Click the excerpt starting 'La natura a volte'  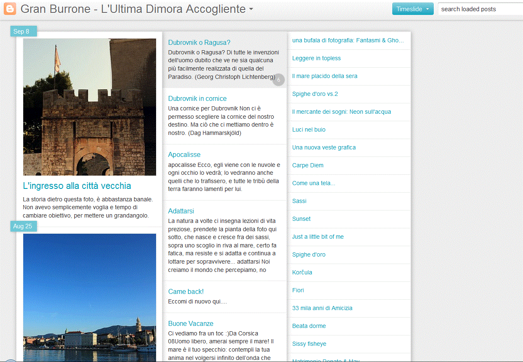click(x=223, y=245)
